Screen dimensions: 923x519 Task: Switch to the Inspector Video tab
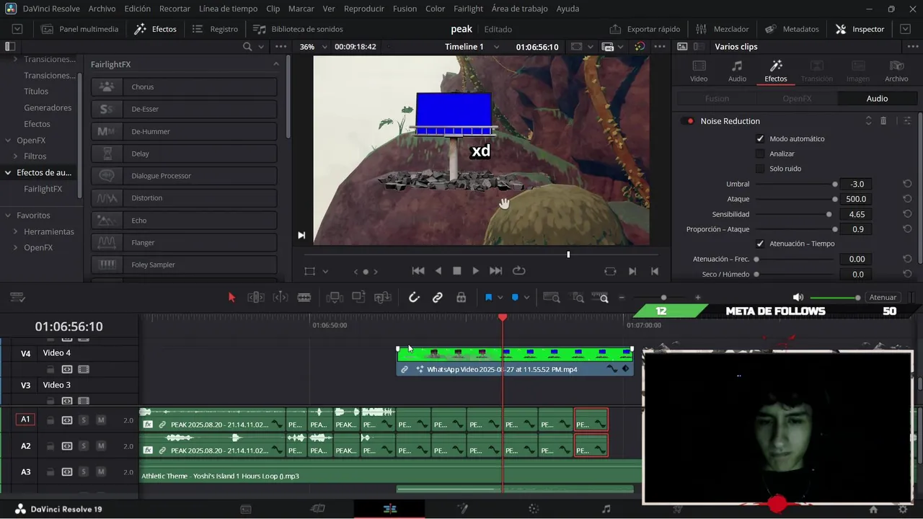(699, 71)
